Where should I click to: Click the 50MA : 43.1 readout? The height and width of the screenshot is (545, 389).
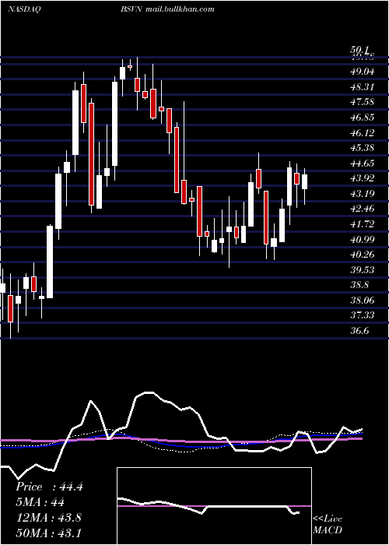point(48,533)
